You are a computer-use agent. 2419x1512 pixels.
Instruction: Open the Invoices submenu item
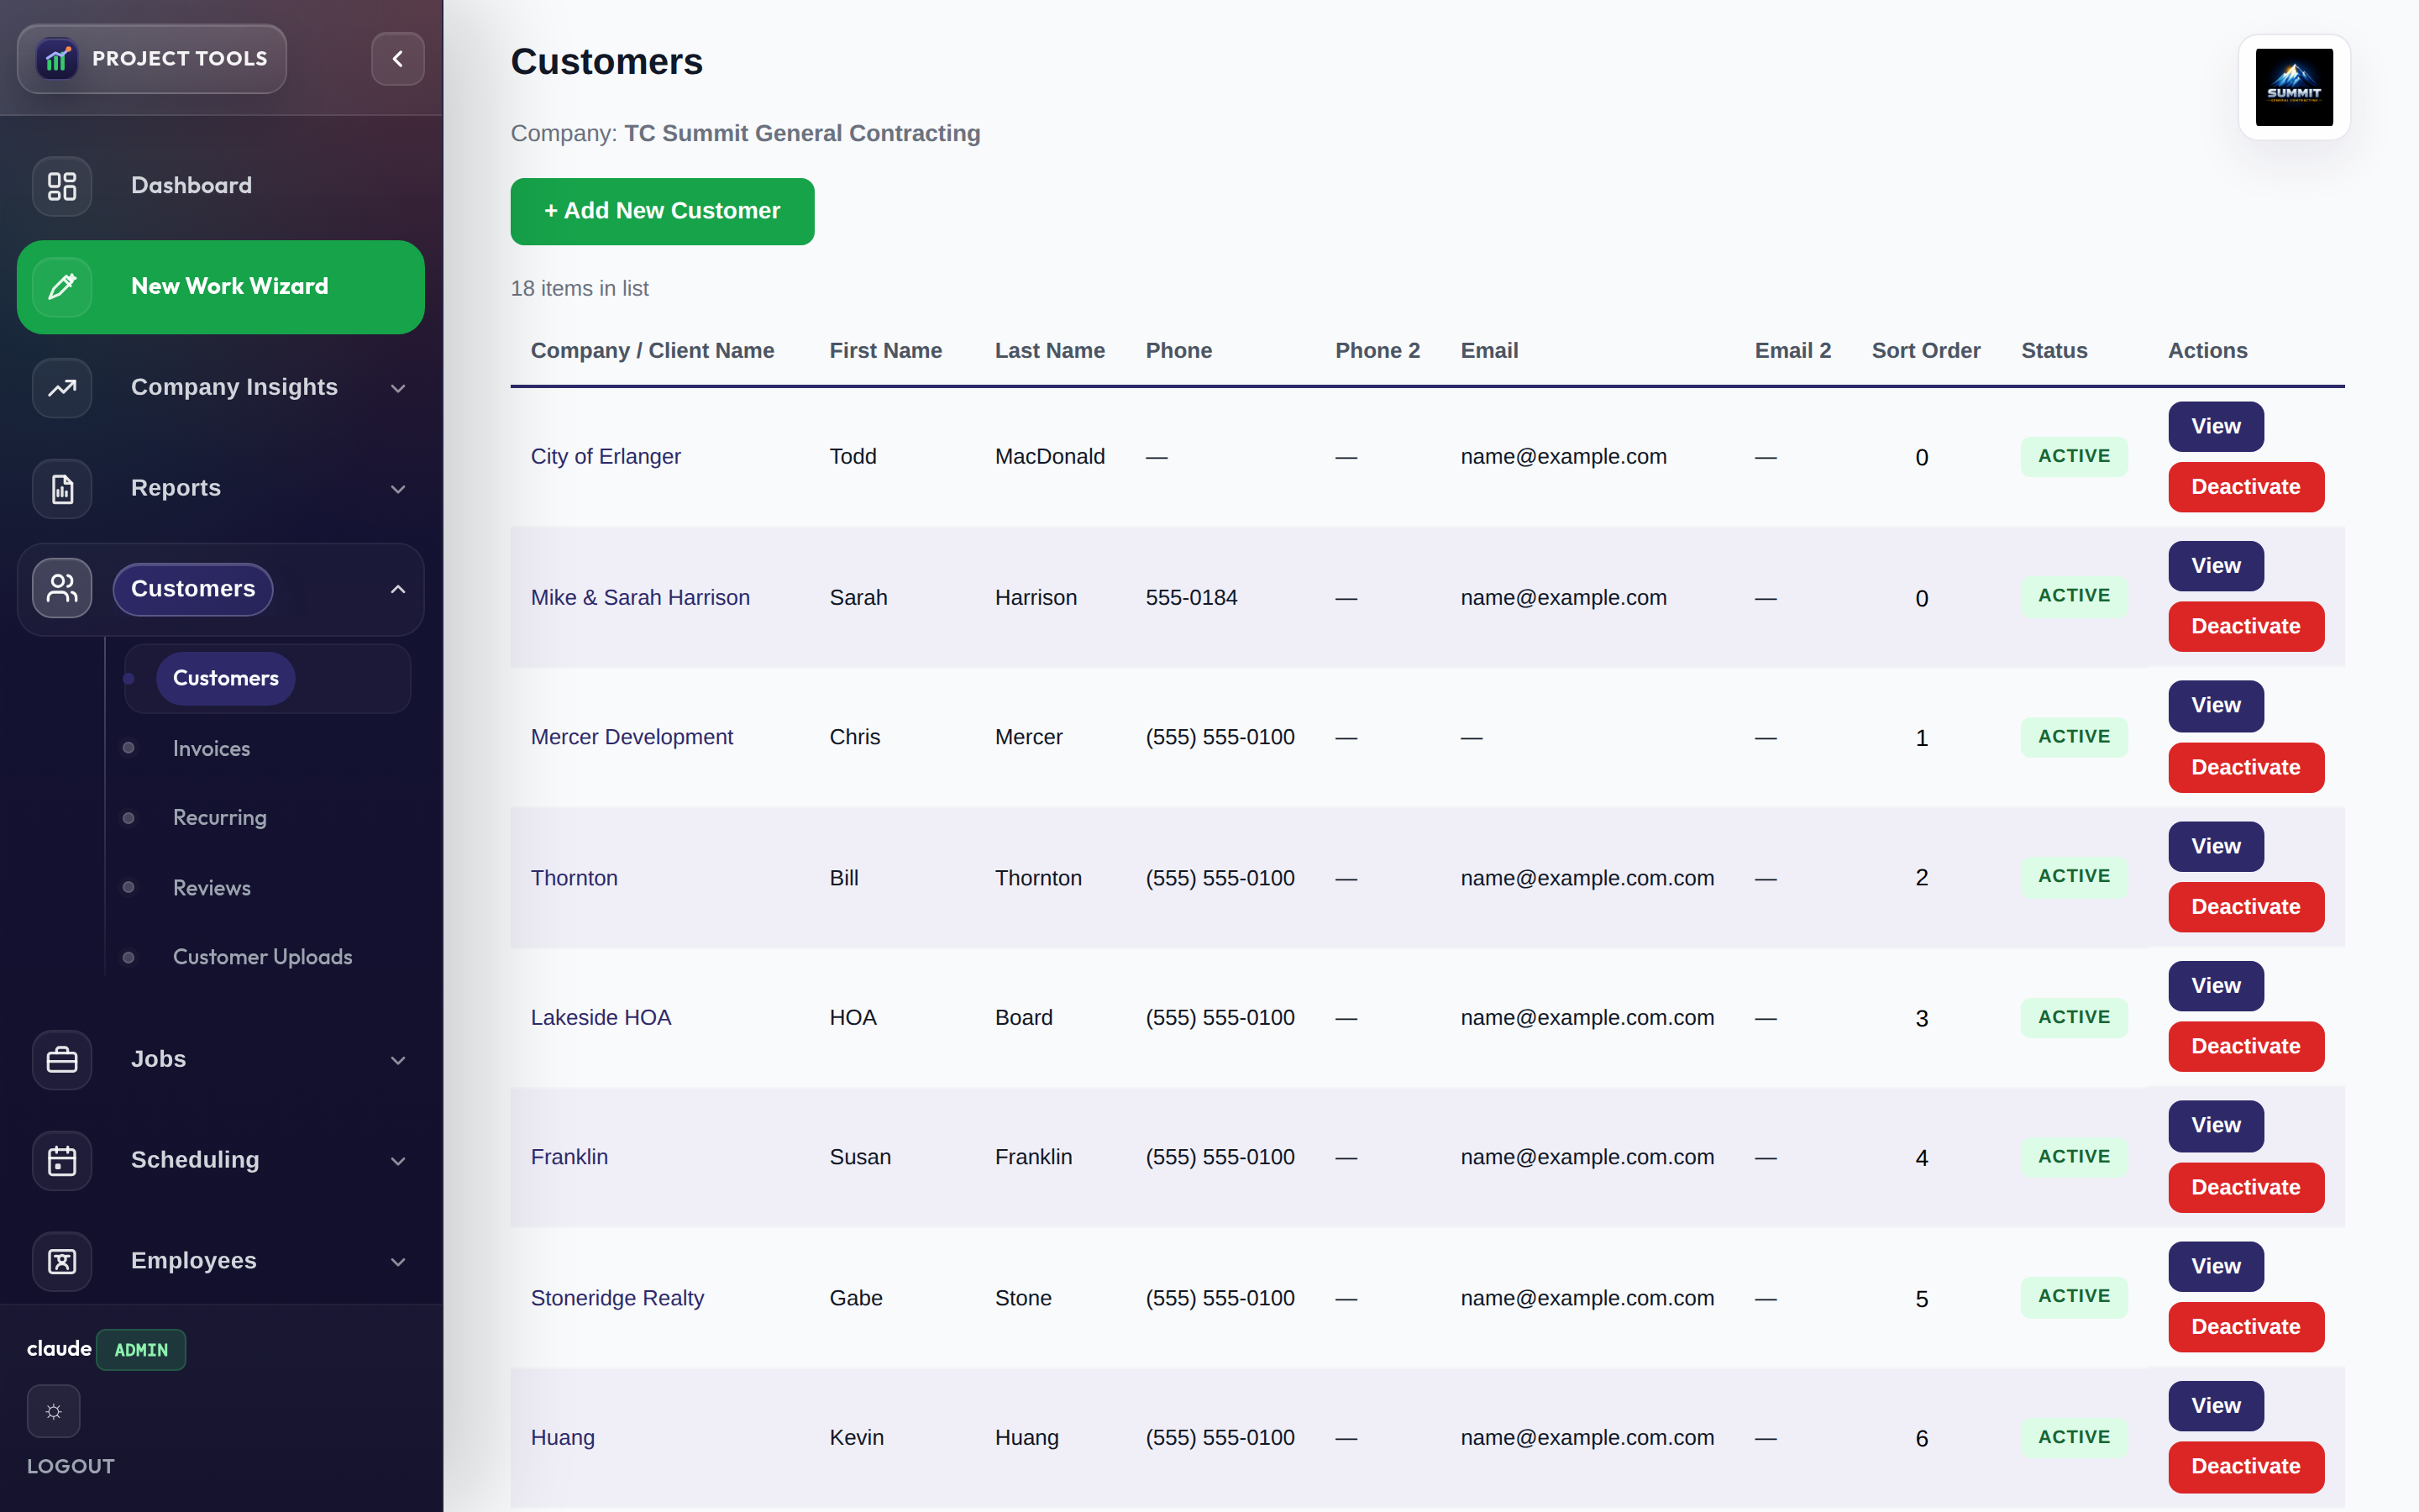coord(212,748)
